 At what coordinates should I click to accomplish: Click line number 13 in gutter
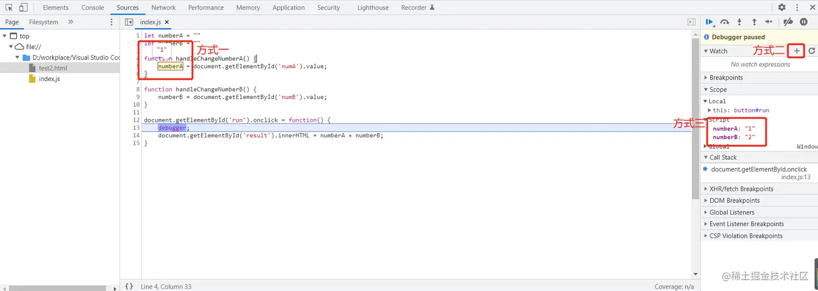tap(136, 128)
